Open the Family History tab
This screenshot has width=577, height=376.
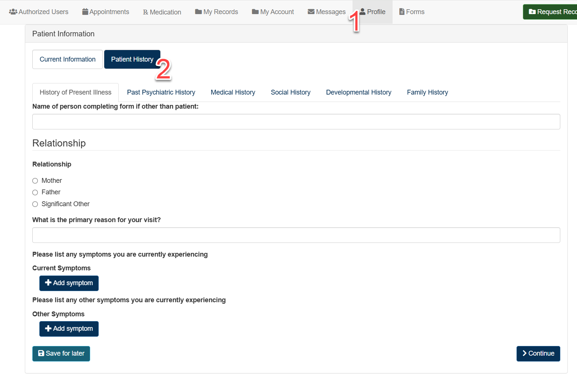point(427,92)
